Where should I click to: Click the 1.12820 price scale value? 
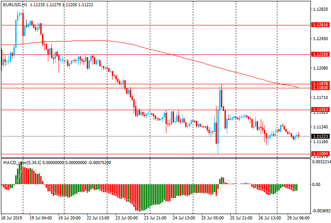tap(321, 9)
